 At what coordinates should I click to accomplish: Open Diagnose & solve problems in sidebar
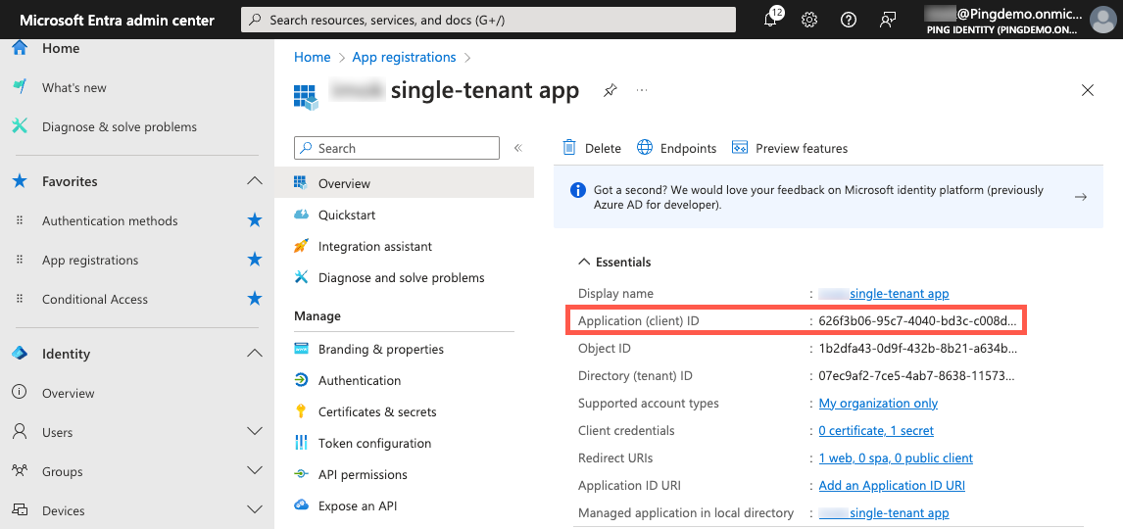point(119,126)
